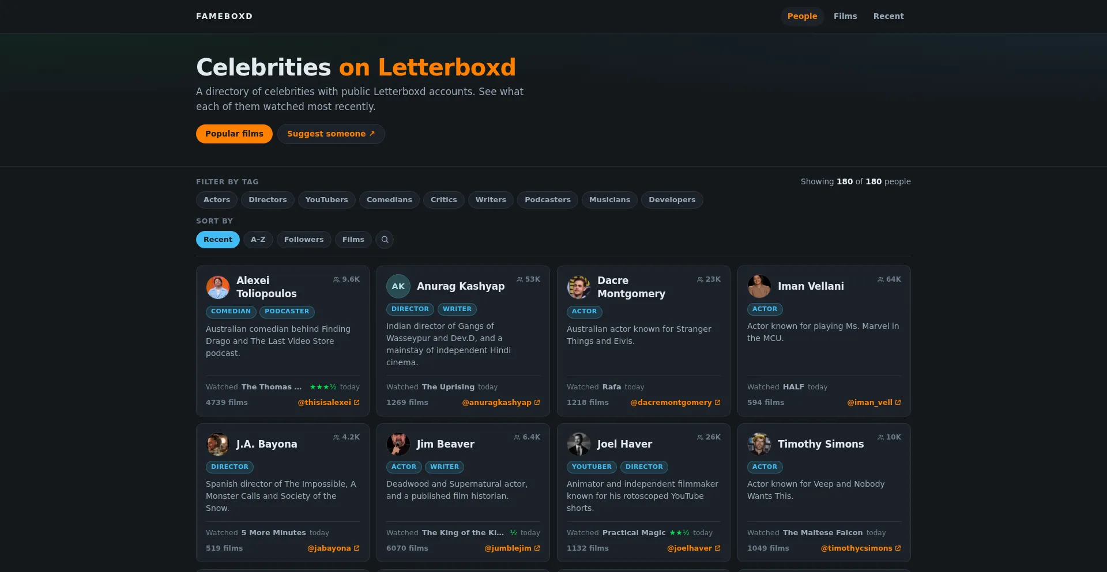Filter people by Critics tag
The width and height of the screenshot is (1107, 572).
pyautogui.click(x=444, y=200)
